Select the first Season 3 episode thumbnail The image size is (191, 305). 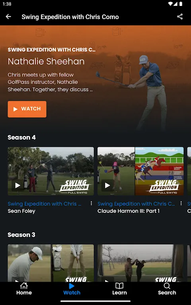[x=51, y=263]
